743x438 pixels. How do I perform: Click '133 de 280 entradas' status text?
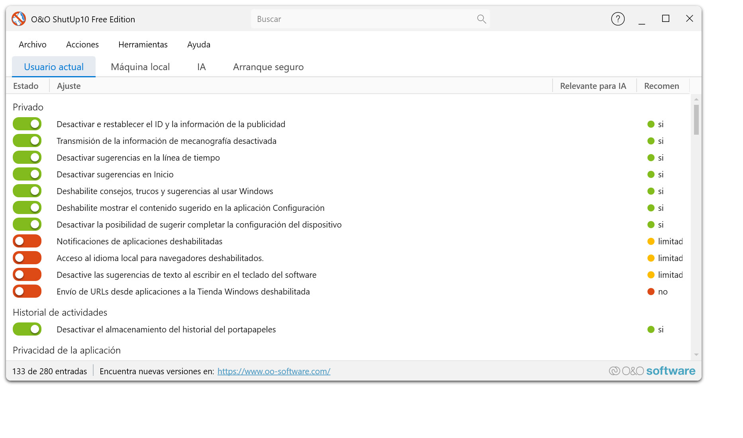point(49,371)
